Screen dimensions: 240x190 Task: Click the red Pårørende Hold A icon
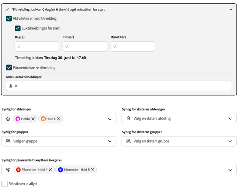coord(18,170)
